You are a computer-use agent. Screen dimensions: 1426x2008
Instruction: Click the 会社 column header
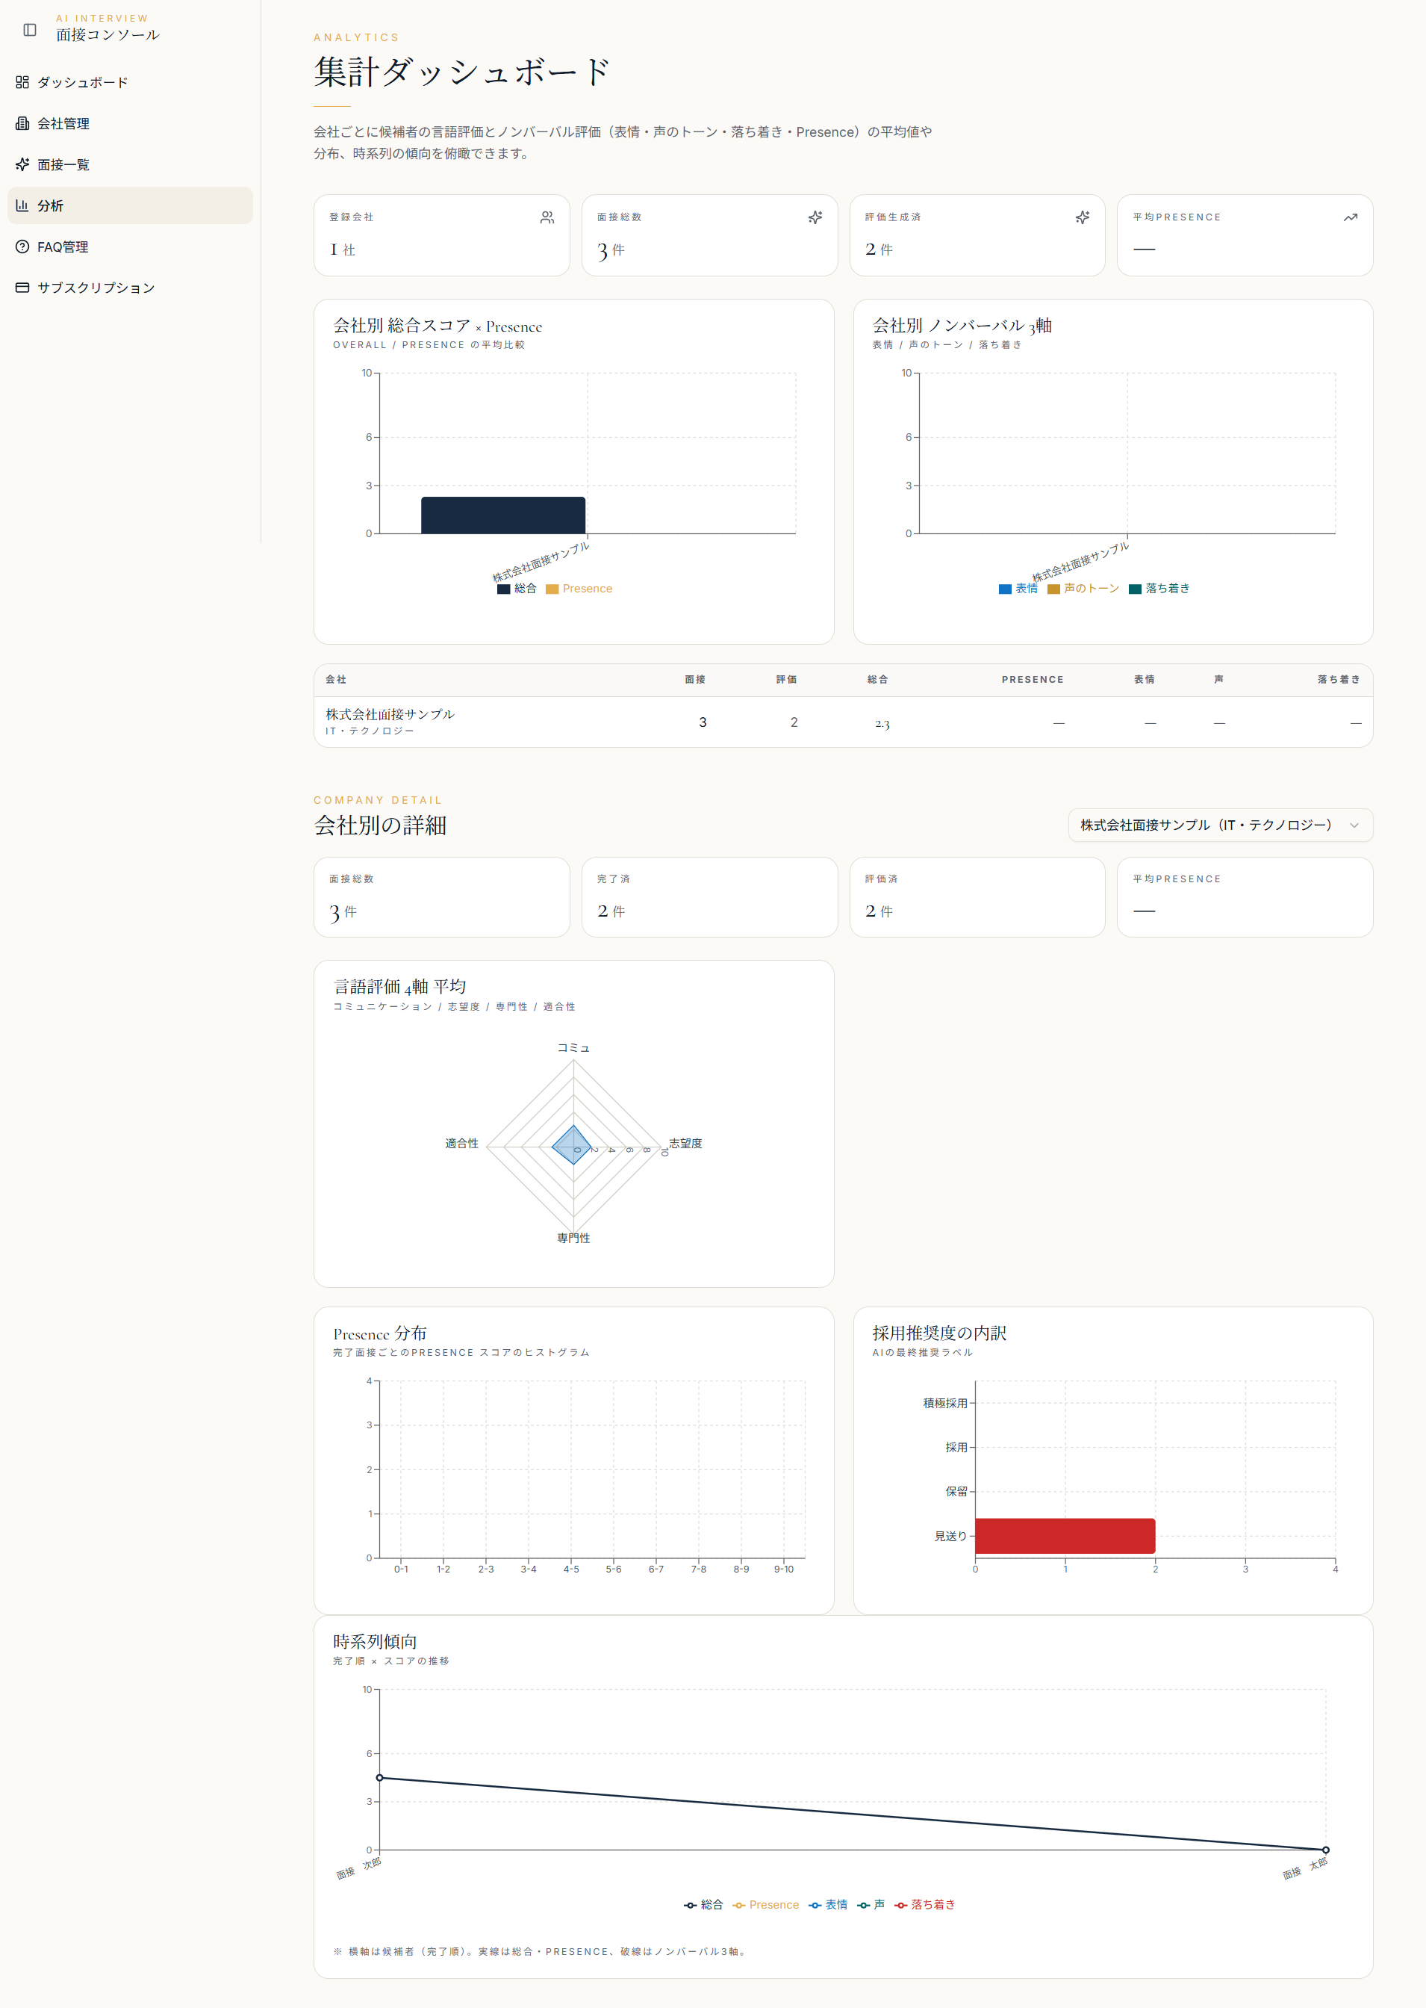pos(336,680)
